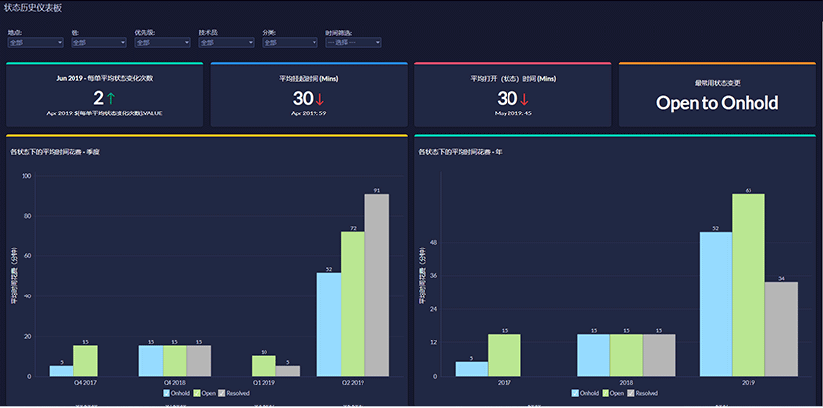Click red down arrow in 平均挂起时间 card
Viewport: 823px width, 408px height.
(320, 98)
